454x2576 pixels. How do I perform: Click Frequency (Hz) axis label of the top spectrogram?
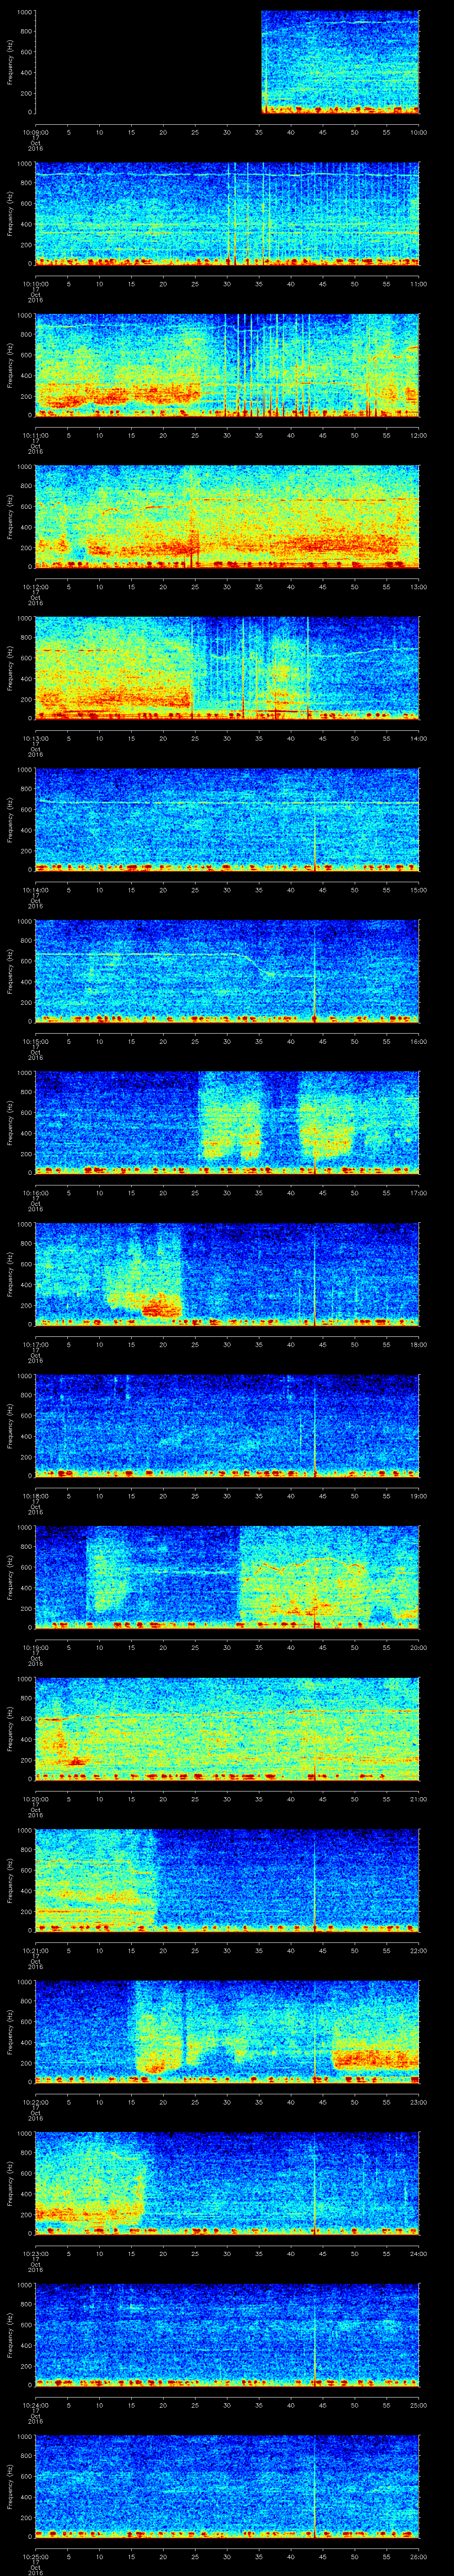coord(10,62)
